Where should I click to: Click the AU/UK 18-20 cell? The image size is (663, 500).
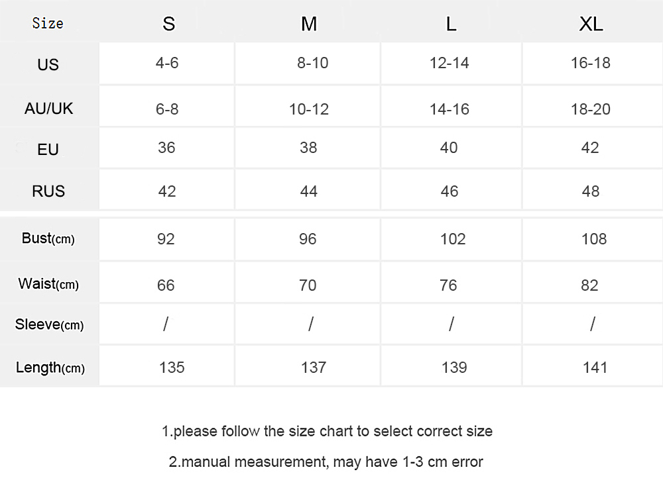tap(591, 109)
